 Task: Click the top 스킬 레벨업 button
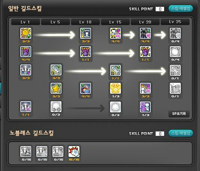pos(181,9)
